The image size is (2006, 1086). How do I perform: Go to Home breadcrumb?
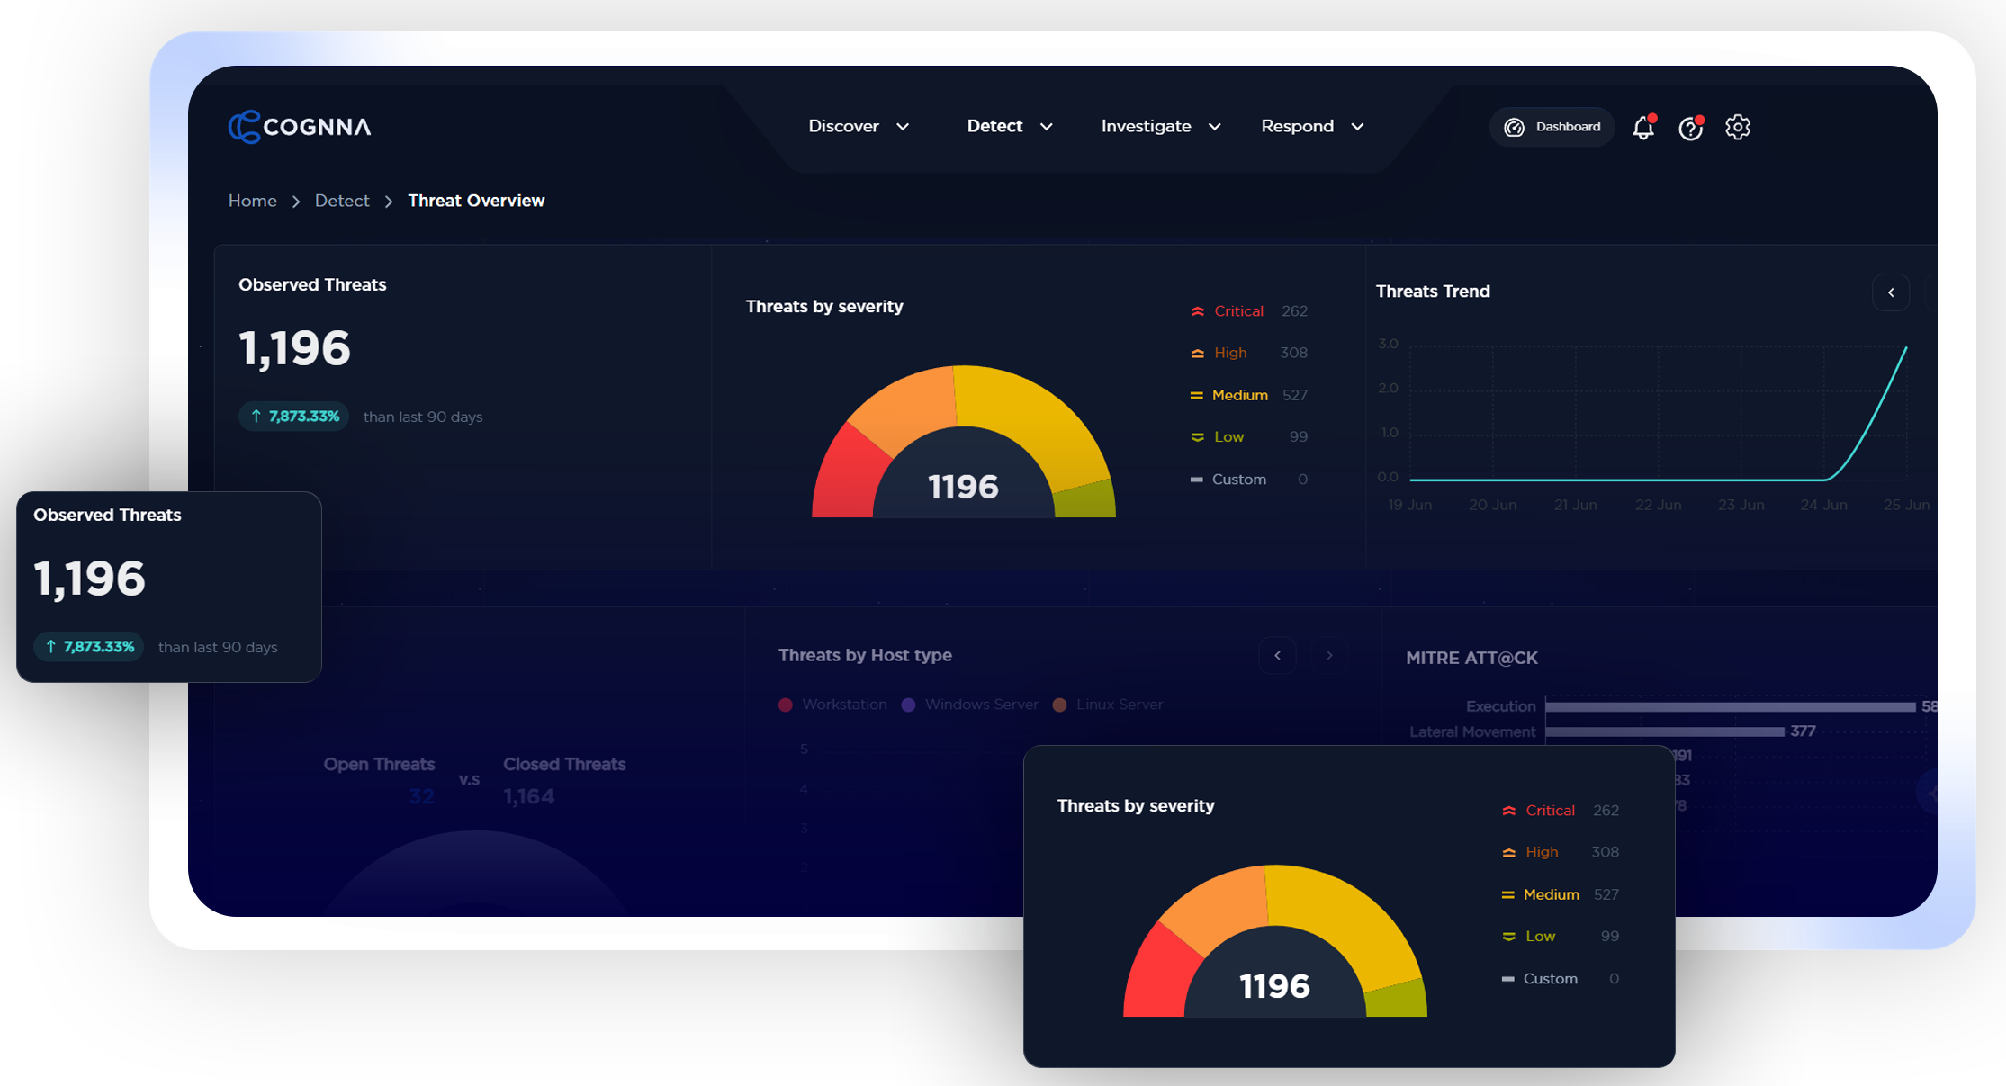(252, 201)
